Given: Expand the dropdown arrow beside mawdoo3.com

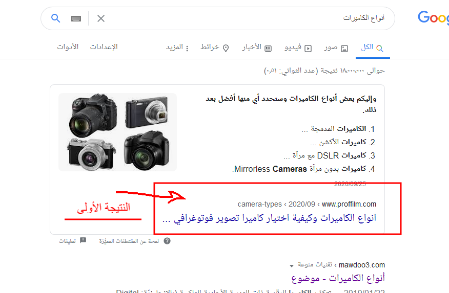Looking at the screenshot, I should click(x=292, y=266).
